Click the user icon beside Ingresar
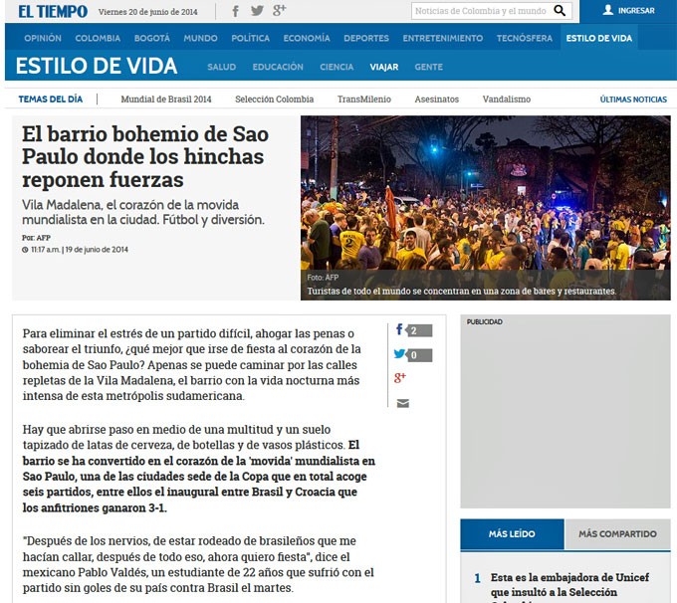 tap(607, 11)
